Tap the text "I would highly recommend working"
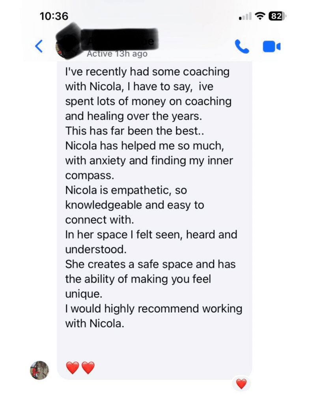The image size is (323, 404). (154, 309)
